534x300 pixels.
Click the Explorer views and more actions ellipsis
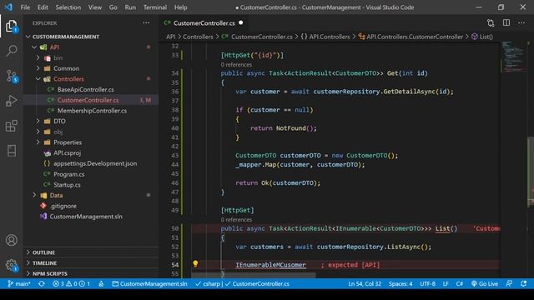click(x=146, y=23)
